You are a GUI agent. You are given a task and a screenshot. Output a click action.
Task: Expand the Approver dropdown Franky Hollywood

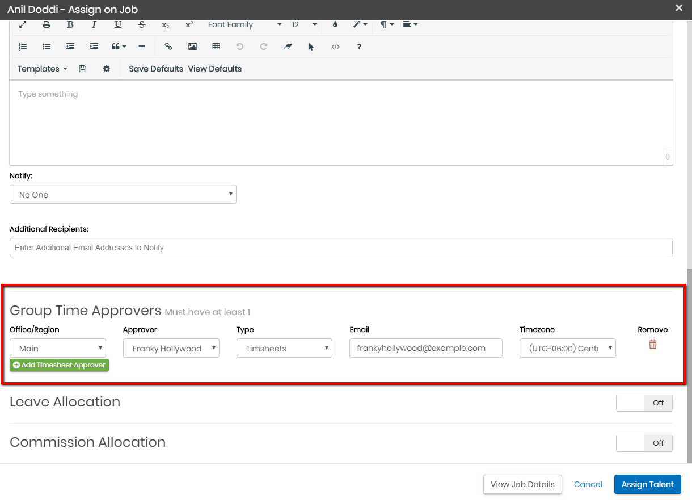coord(171,349)
